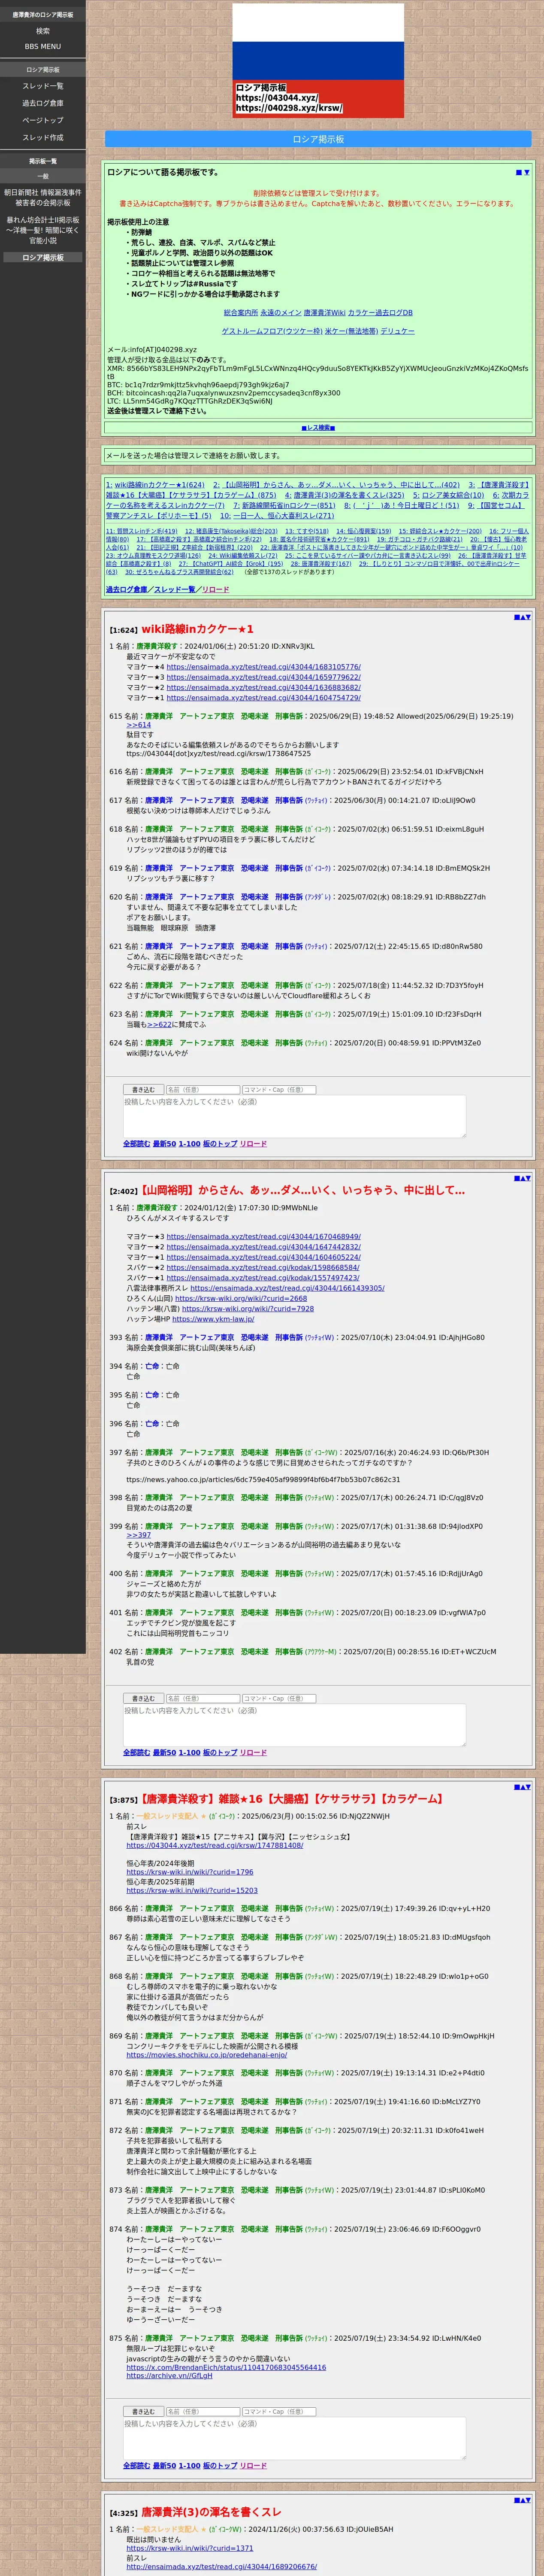
Task: Click 最新50 under the wiki路線 thread form
Action: (164, 1144)
